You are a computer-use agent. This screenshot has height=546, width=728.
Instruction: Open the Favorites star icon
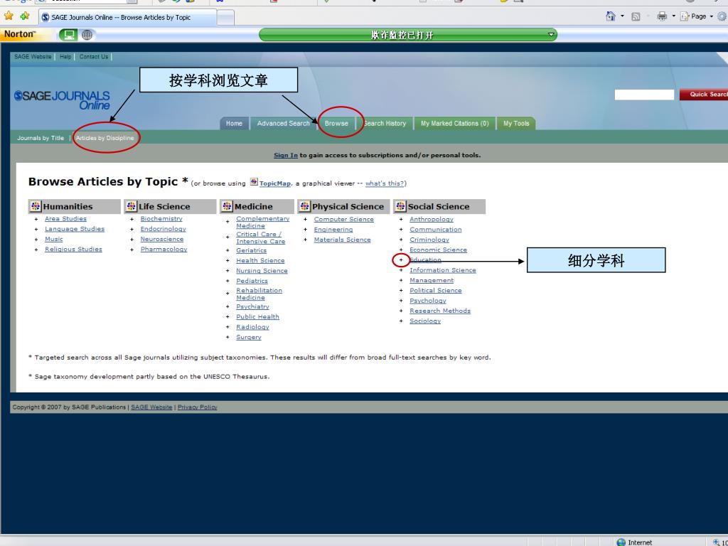[9, 16]
